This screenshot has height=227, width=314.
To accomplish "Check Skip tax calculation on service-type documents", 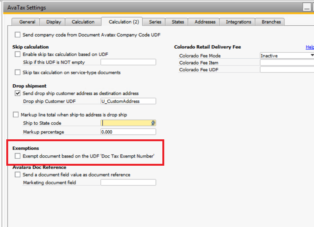I will (x=18, y=72).
